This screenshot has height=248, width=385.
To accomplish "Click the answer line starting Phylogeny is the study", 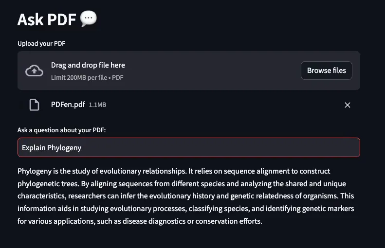I will pos(174,171).
